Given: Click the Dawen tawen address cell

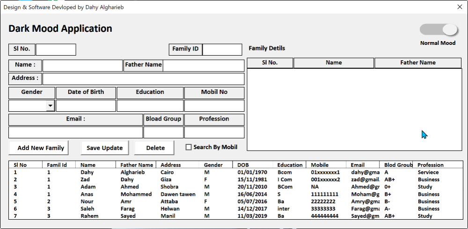Looking at the screenshot, I should [178, 194].
